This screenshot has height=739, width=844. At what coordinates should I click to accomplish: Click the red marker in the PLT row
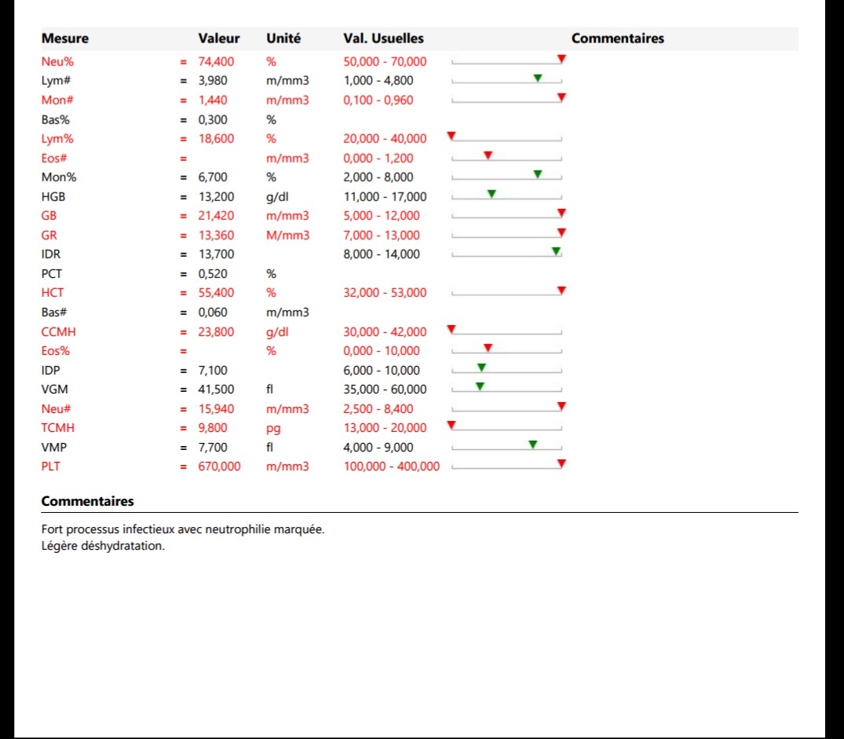point(561,464)
